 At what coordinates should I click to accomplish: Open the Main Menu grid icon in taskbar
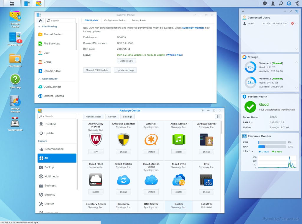12,4
